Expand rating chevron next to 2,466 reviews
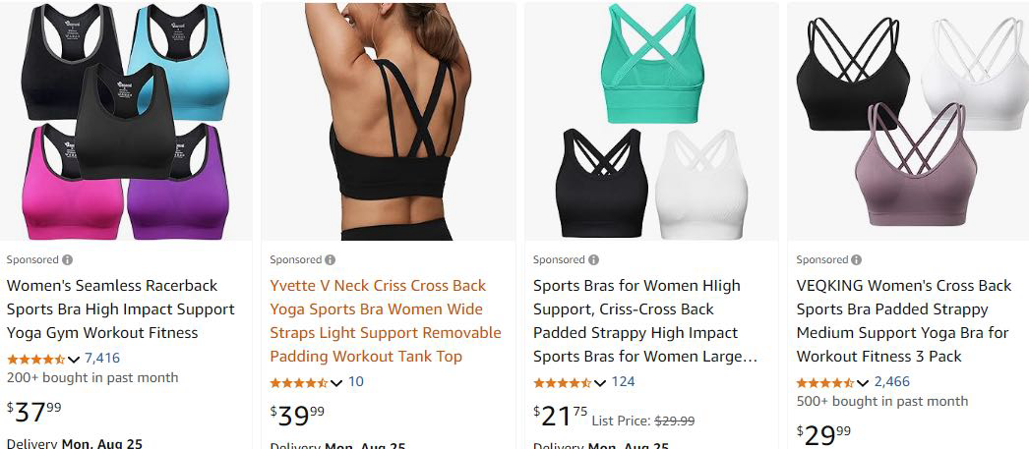The width and height of the screenshot is (1029, 449). coord(863,383)
